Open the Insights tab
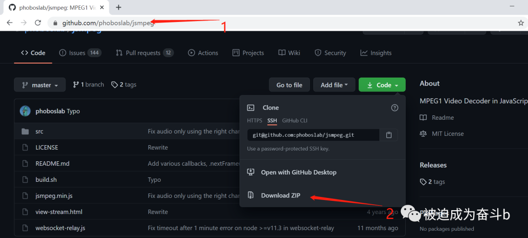The width and height of the screenshot is (528, 238). (x=376, y=53)
